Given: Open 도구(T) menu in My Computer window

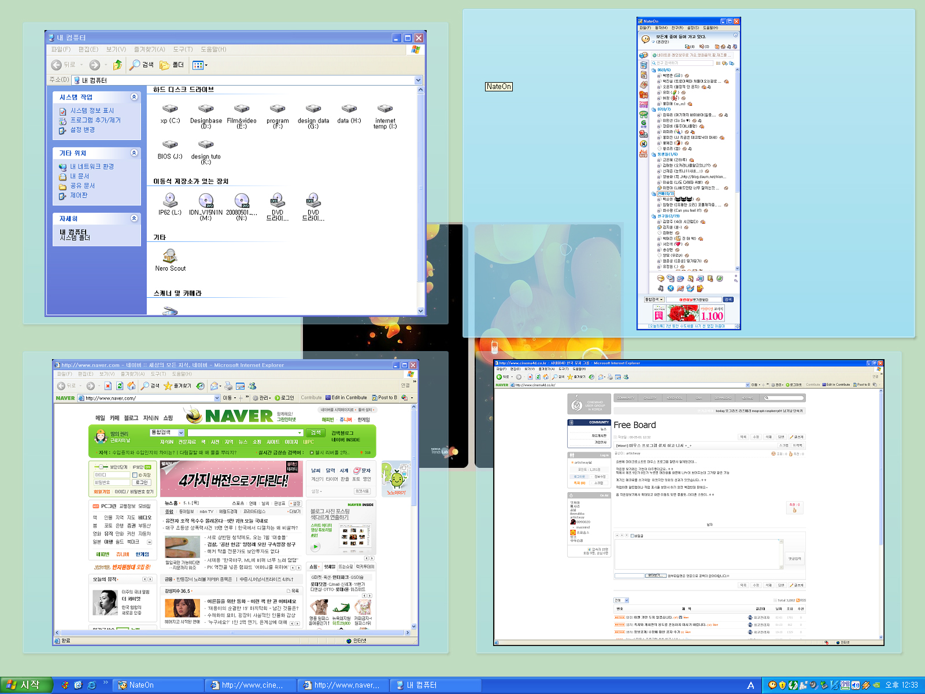Looking at the screenshot, I should 183,50.
